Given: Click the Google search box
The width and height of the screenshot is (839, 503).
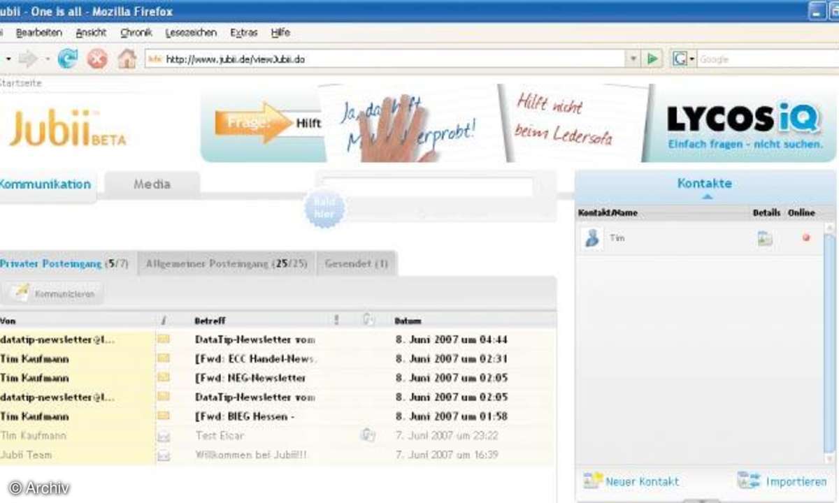Looking at the screenshot, I should 768,59.
